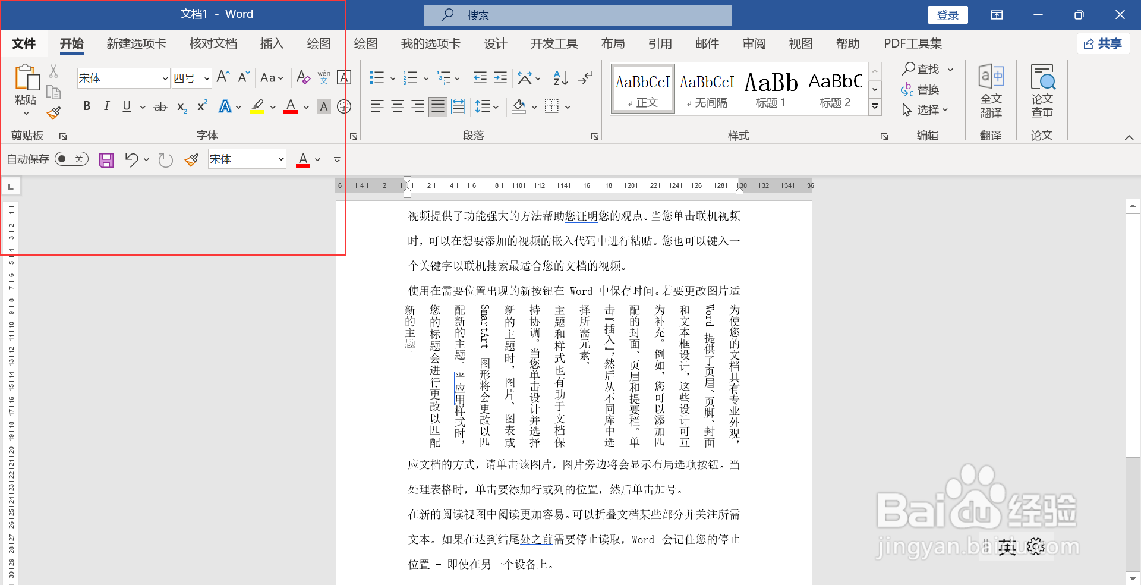1141x585 pixels.
Task: Open the font name dropdown in ribbon
Action: click(x=165, y=78)
